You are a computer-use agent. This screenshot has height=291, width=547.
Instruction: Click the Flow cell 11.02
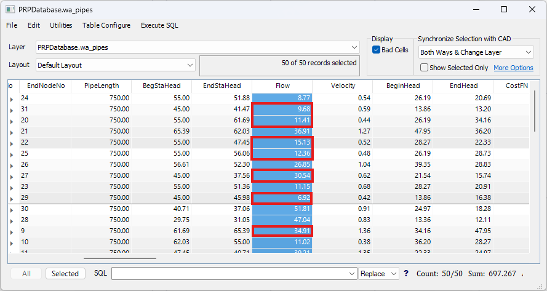pyautogui.click(x=282, y=242)
